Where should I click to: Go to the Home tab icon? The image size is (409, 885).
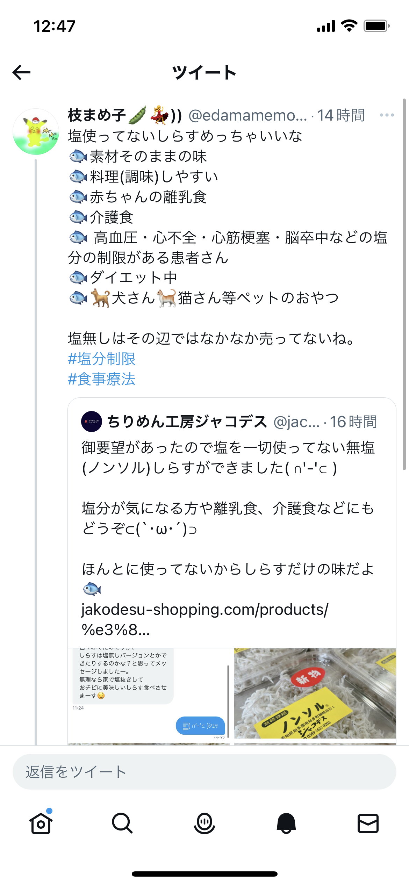(x=41, y=823)
